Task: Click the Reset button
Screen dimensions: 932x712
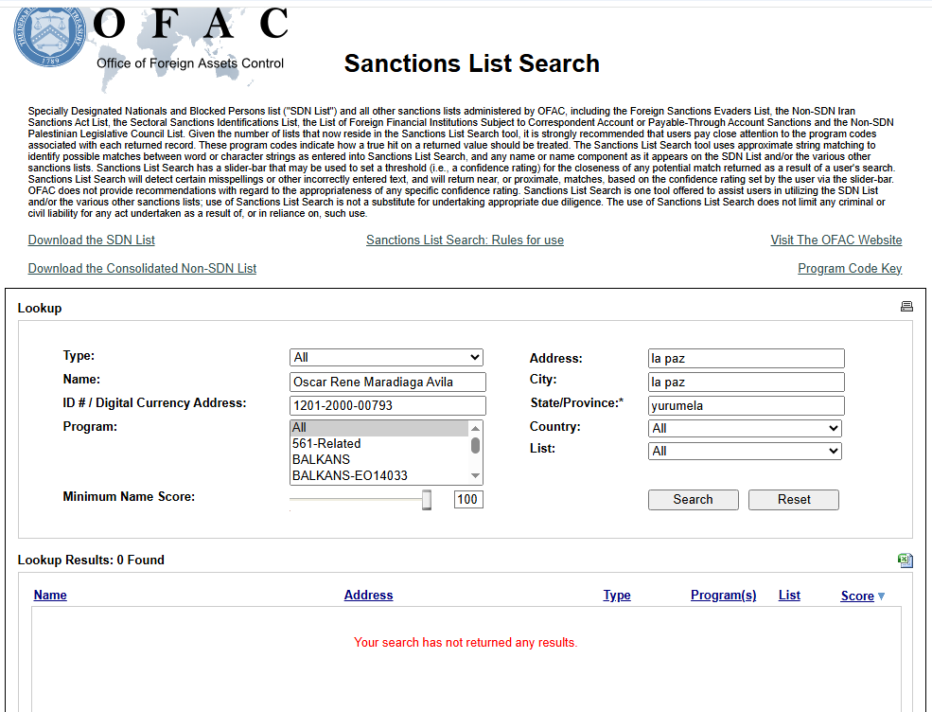Action: point(793,500)
